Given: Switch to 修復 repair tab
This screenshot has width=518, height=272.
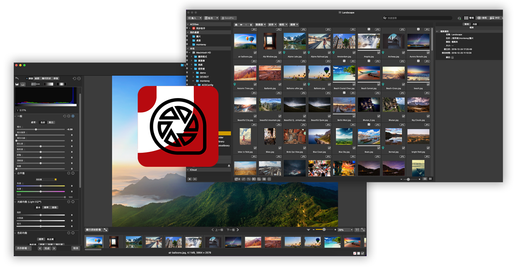Looking at the screenshot, I should (56, 78).
